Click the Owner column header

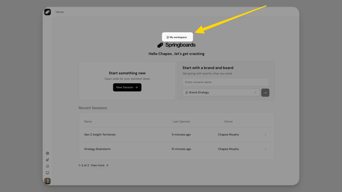point(228,122)
